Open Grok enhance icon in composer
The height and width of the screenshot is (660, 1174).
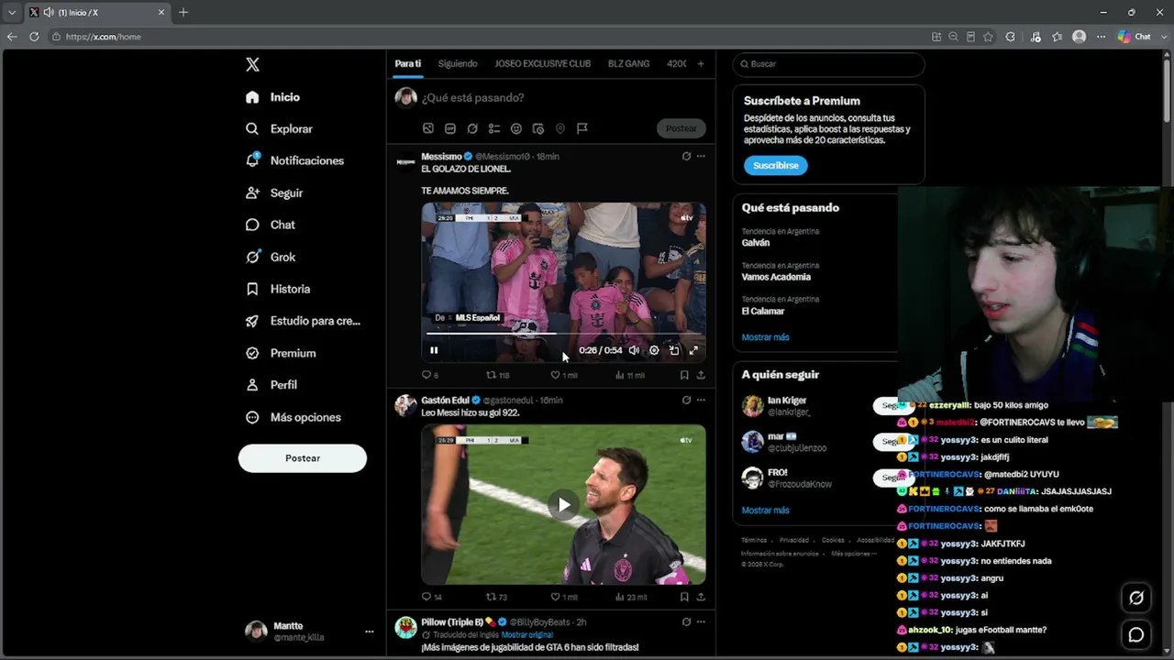point(472,129)
